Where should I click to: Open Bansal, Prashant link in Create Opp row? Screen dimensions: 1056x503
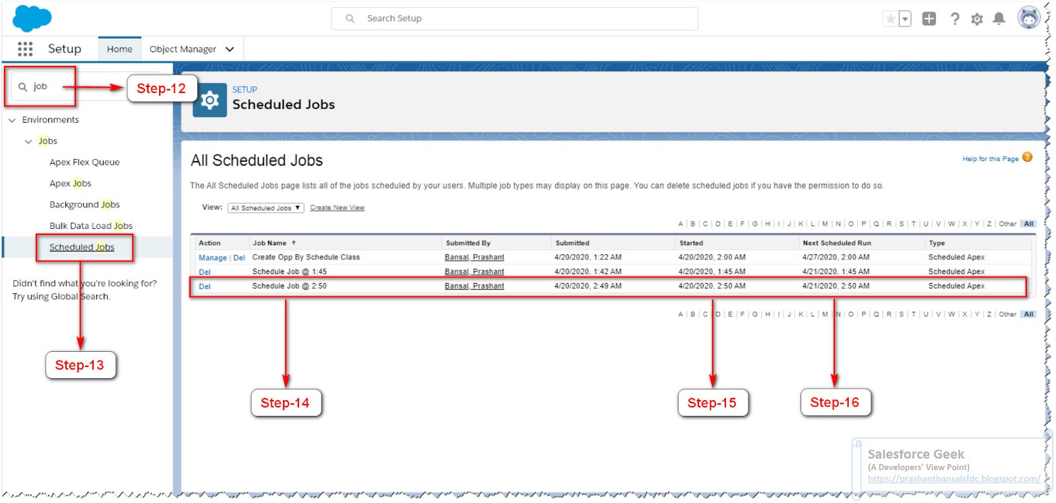475,257
